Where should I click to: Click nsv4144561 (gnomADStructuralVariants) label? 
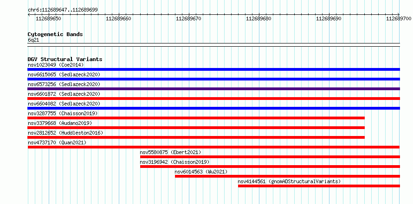(289, 181)
